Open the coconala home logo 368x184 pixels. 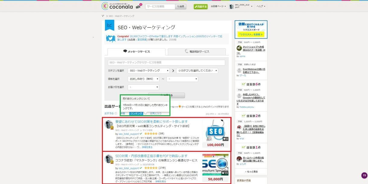pyautogui.click(x=117, y=6)
